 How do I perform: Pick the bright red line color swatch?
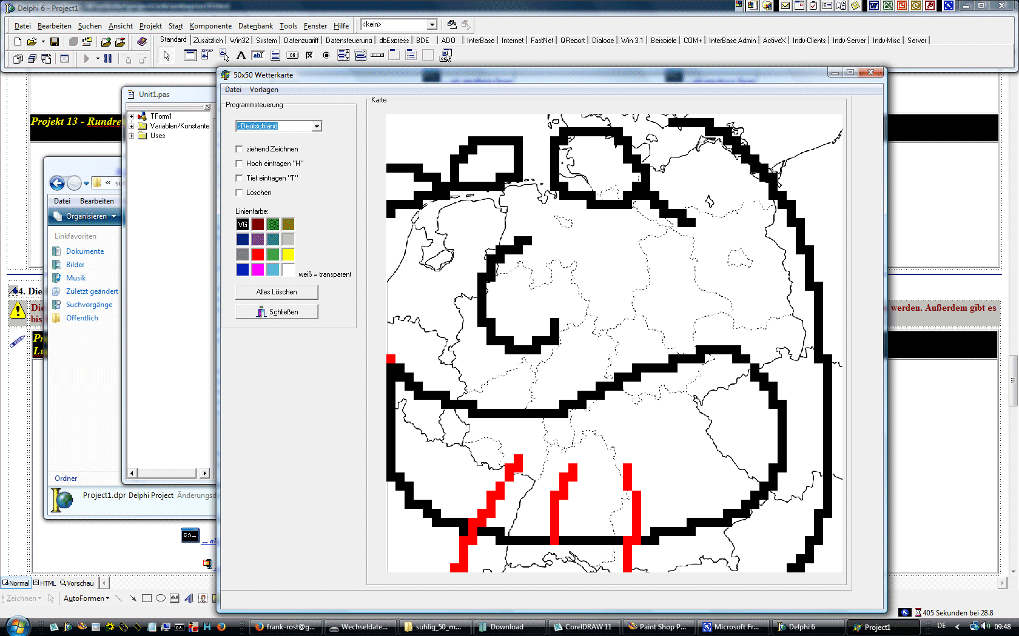pyautogui.click(x=258, y=254)
